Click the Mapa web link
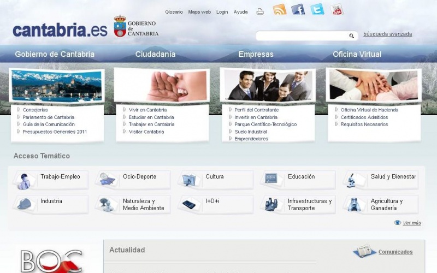 pos(199,12)
